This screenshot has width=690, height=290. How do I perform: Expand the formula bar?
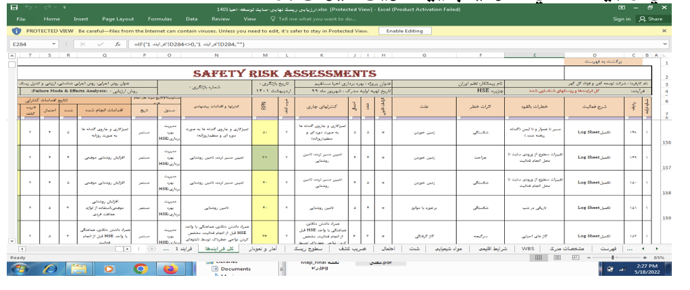664,45
